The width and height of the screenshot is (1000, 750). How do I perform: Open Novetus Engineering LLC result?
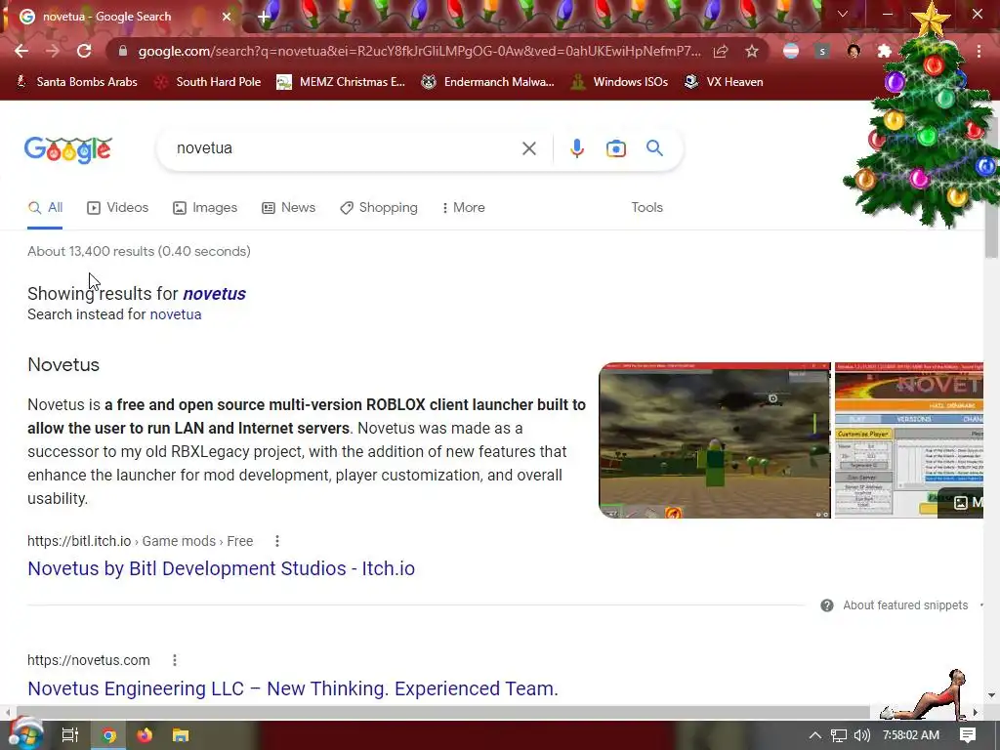[293, 688]
